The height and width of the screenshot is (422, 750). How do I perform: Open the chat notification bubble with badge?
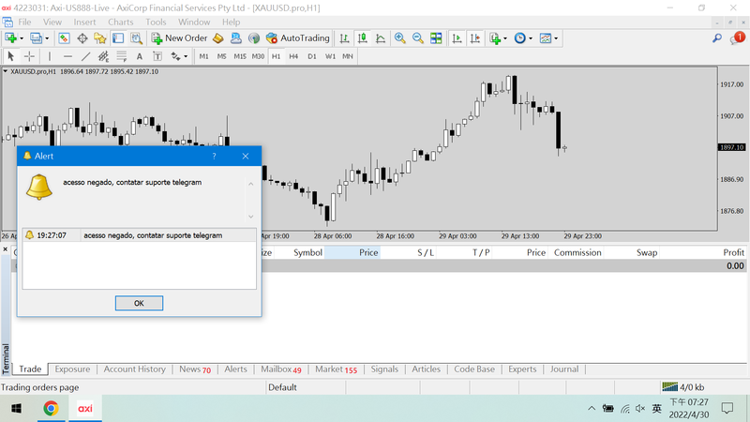click(x=737, y=38)
